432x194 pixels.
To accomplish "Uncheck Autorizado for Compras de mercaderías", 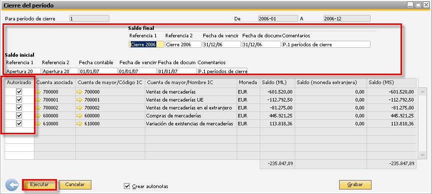I will click(x=19, y=116).
